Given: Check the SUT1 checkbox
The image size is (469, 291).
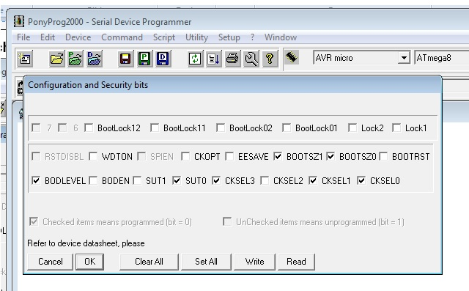Looking at the screenshot, I should 137,180.
